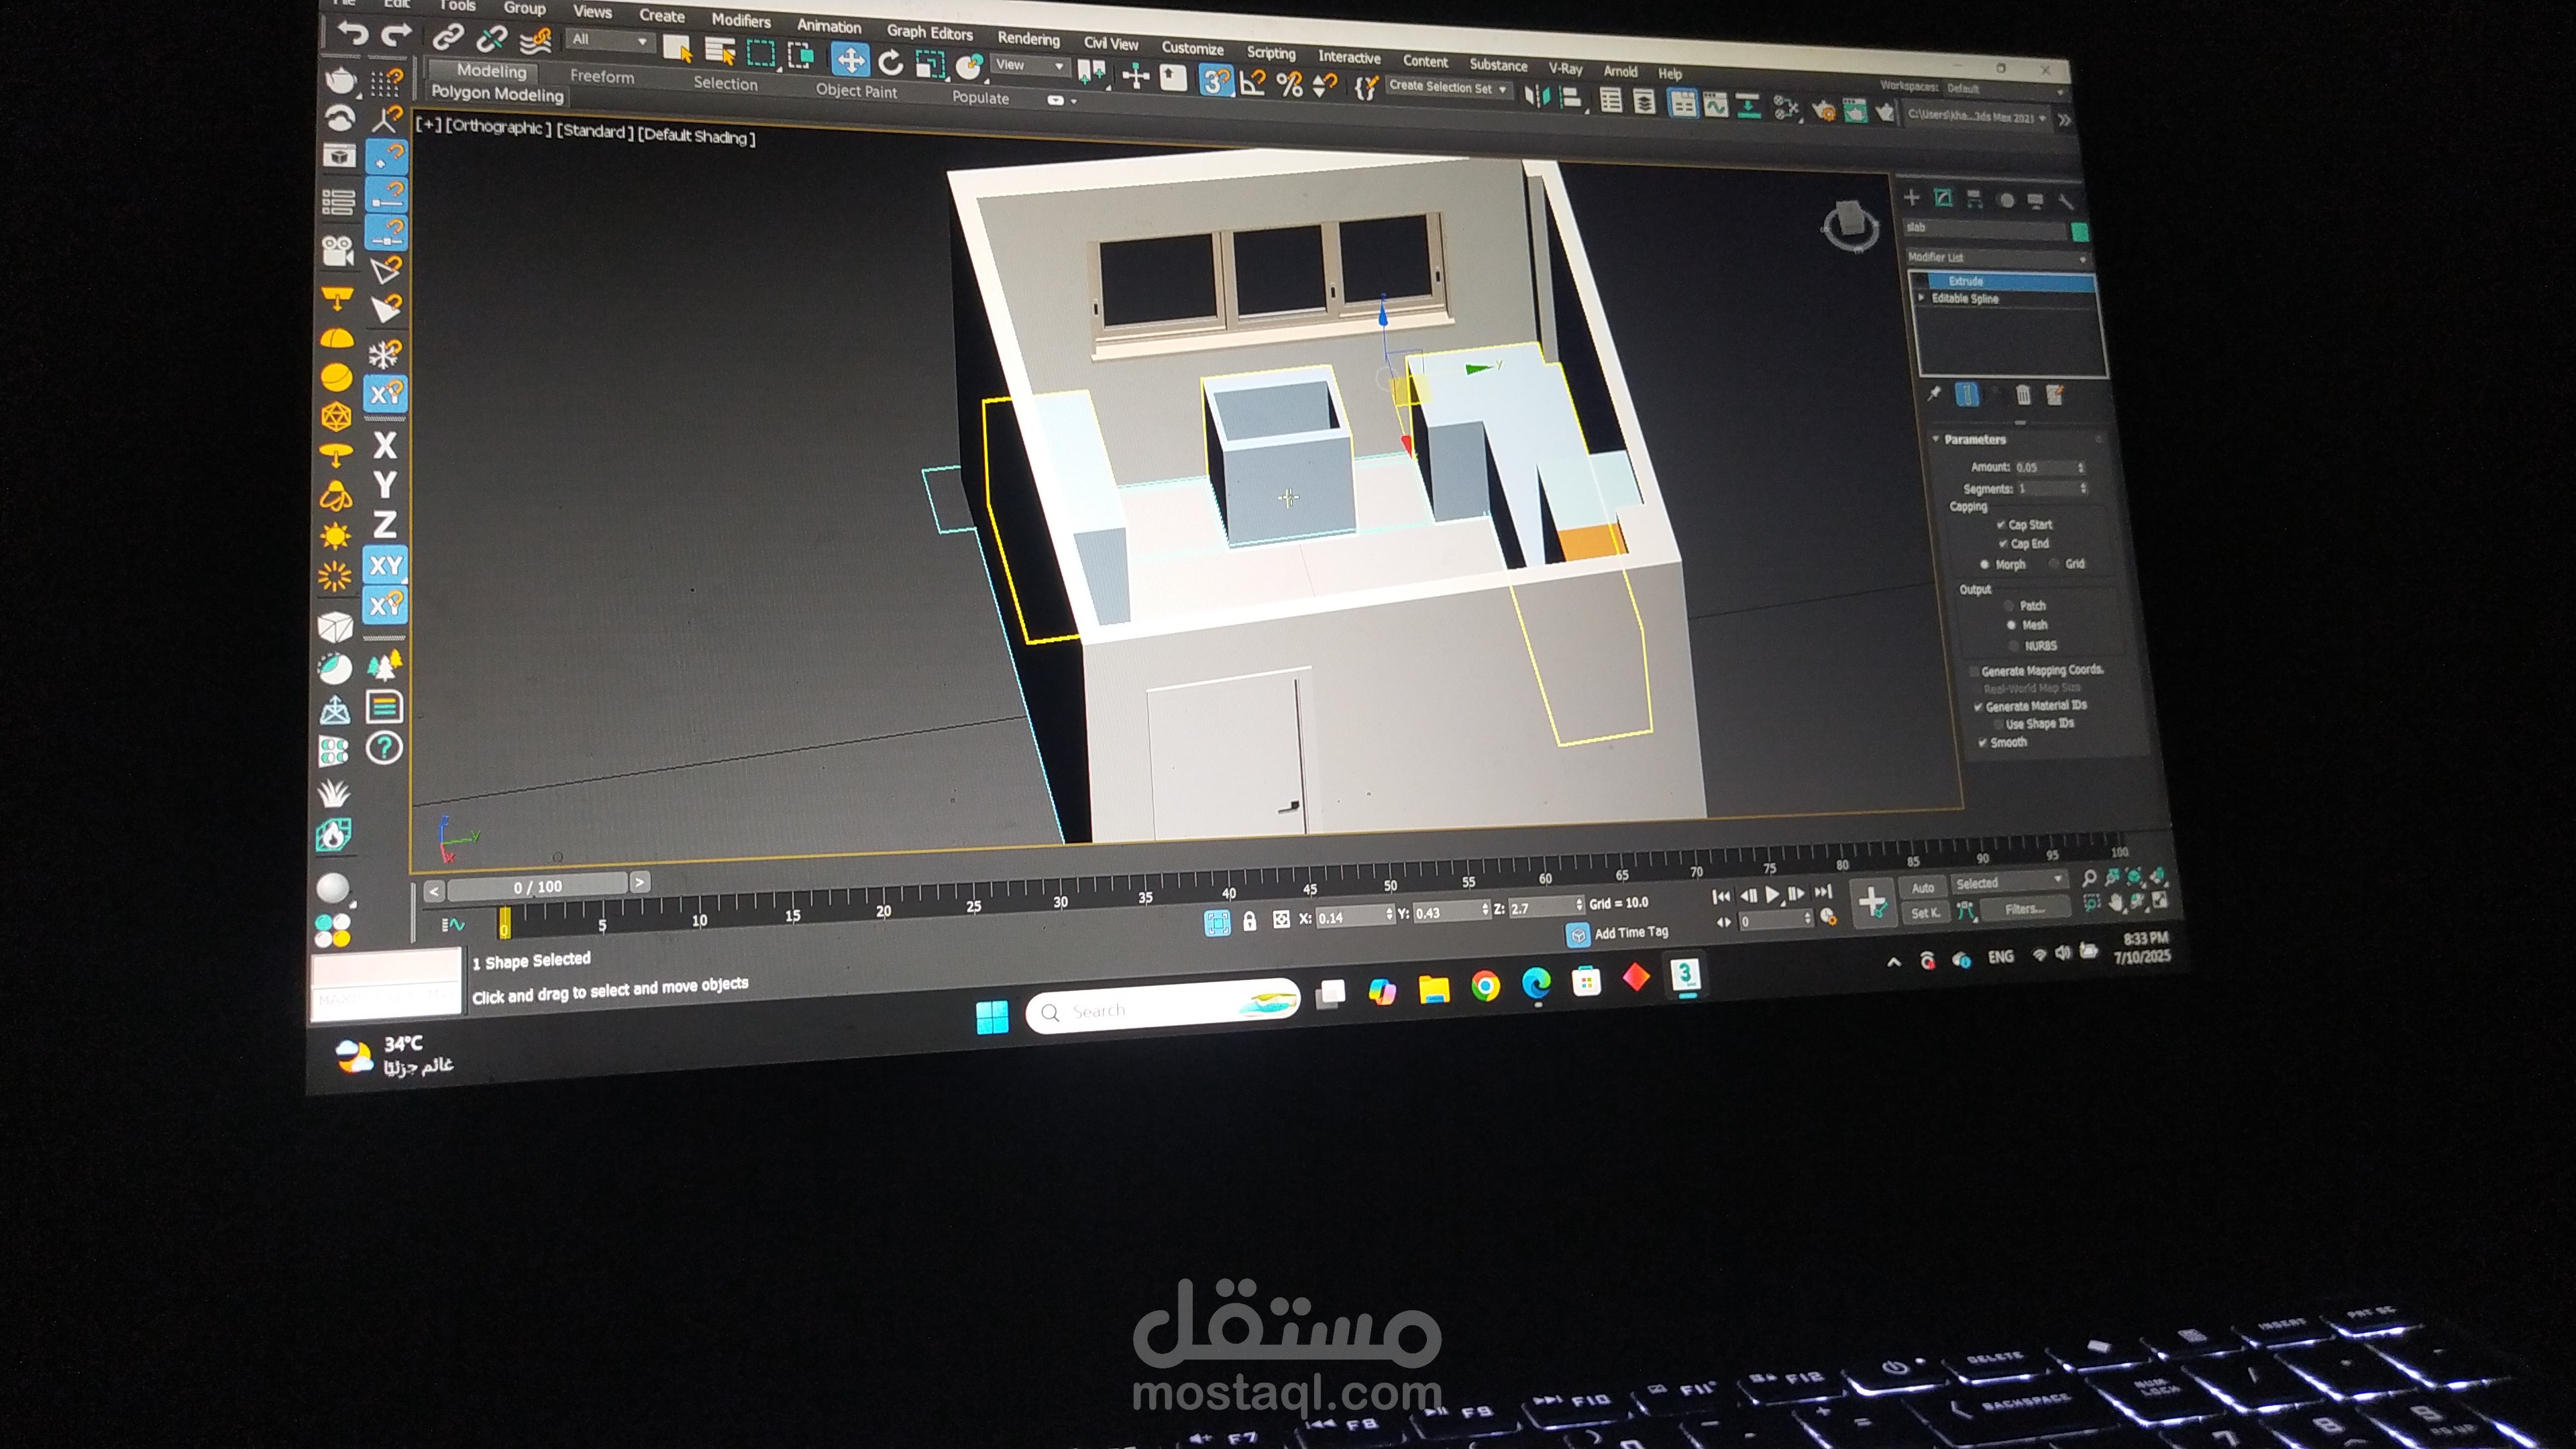Open the Selected key filter dropdown
This screenshot has width=2576, height=1449.
[2009, 882]
